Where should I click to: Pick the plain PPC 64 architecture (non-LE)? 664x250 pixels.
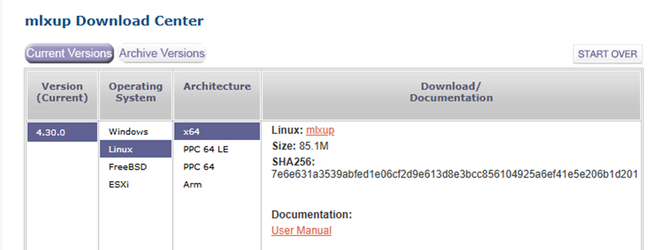[199, 167]
